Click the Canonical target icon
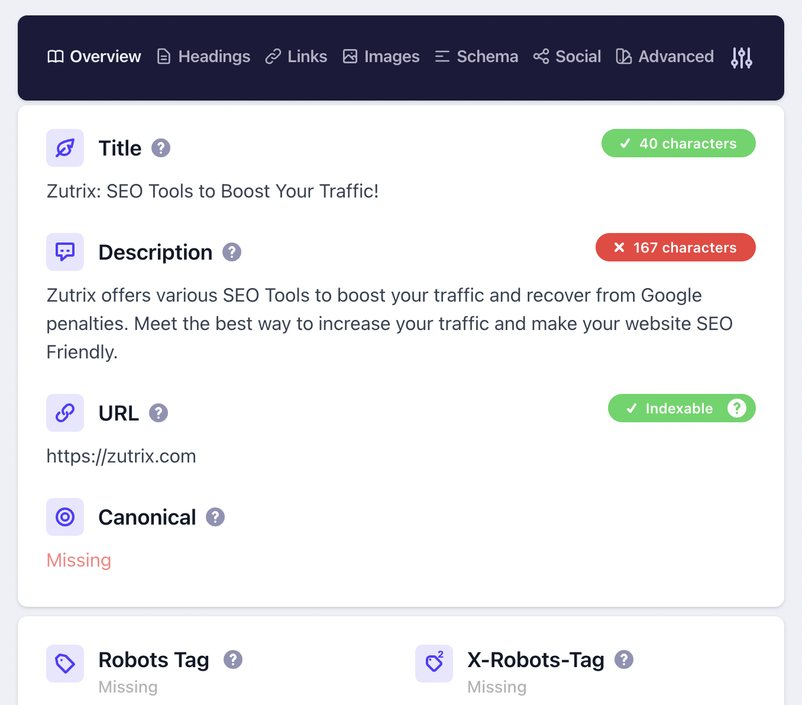The height and width of the screenshot is (705, 802). pos(65,517)
